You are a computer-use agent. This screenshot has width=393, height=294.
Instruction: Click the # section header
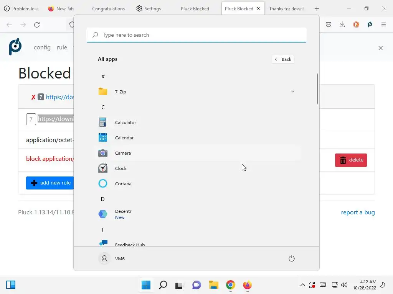coord(103,77)
